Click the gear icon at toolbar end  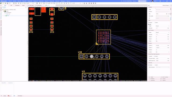[95, 3]
